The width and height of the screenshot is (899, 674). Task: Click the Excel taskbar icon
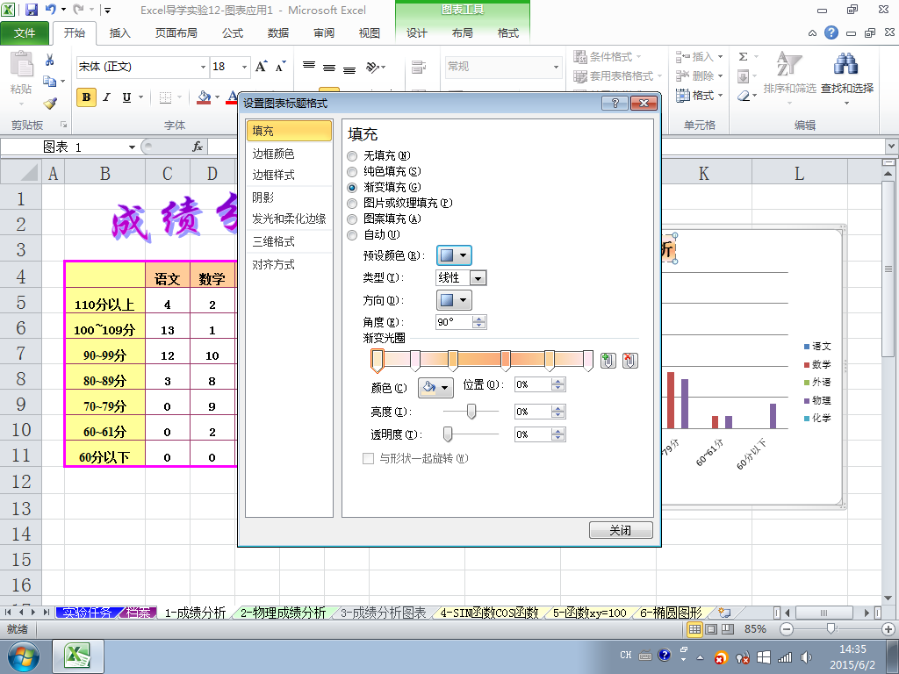[x=78, y=656]
